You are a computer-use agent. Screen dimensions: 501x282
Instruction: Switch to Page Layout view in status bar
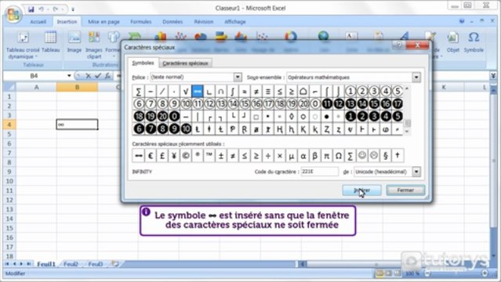[x=389, y=273]
